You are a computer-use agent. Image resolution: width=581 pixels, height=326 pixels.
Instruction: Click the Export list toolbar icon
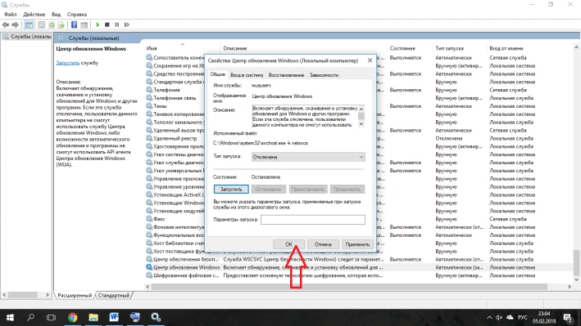[61, 25]
